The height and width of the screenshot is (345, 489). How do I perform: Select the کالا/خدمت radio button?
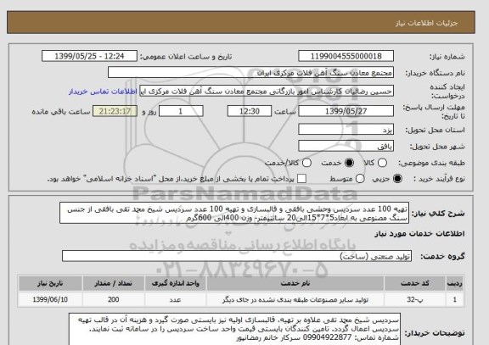[x=306, y=163]
